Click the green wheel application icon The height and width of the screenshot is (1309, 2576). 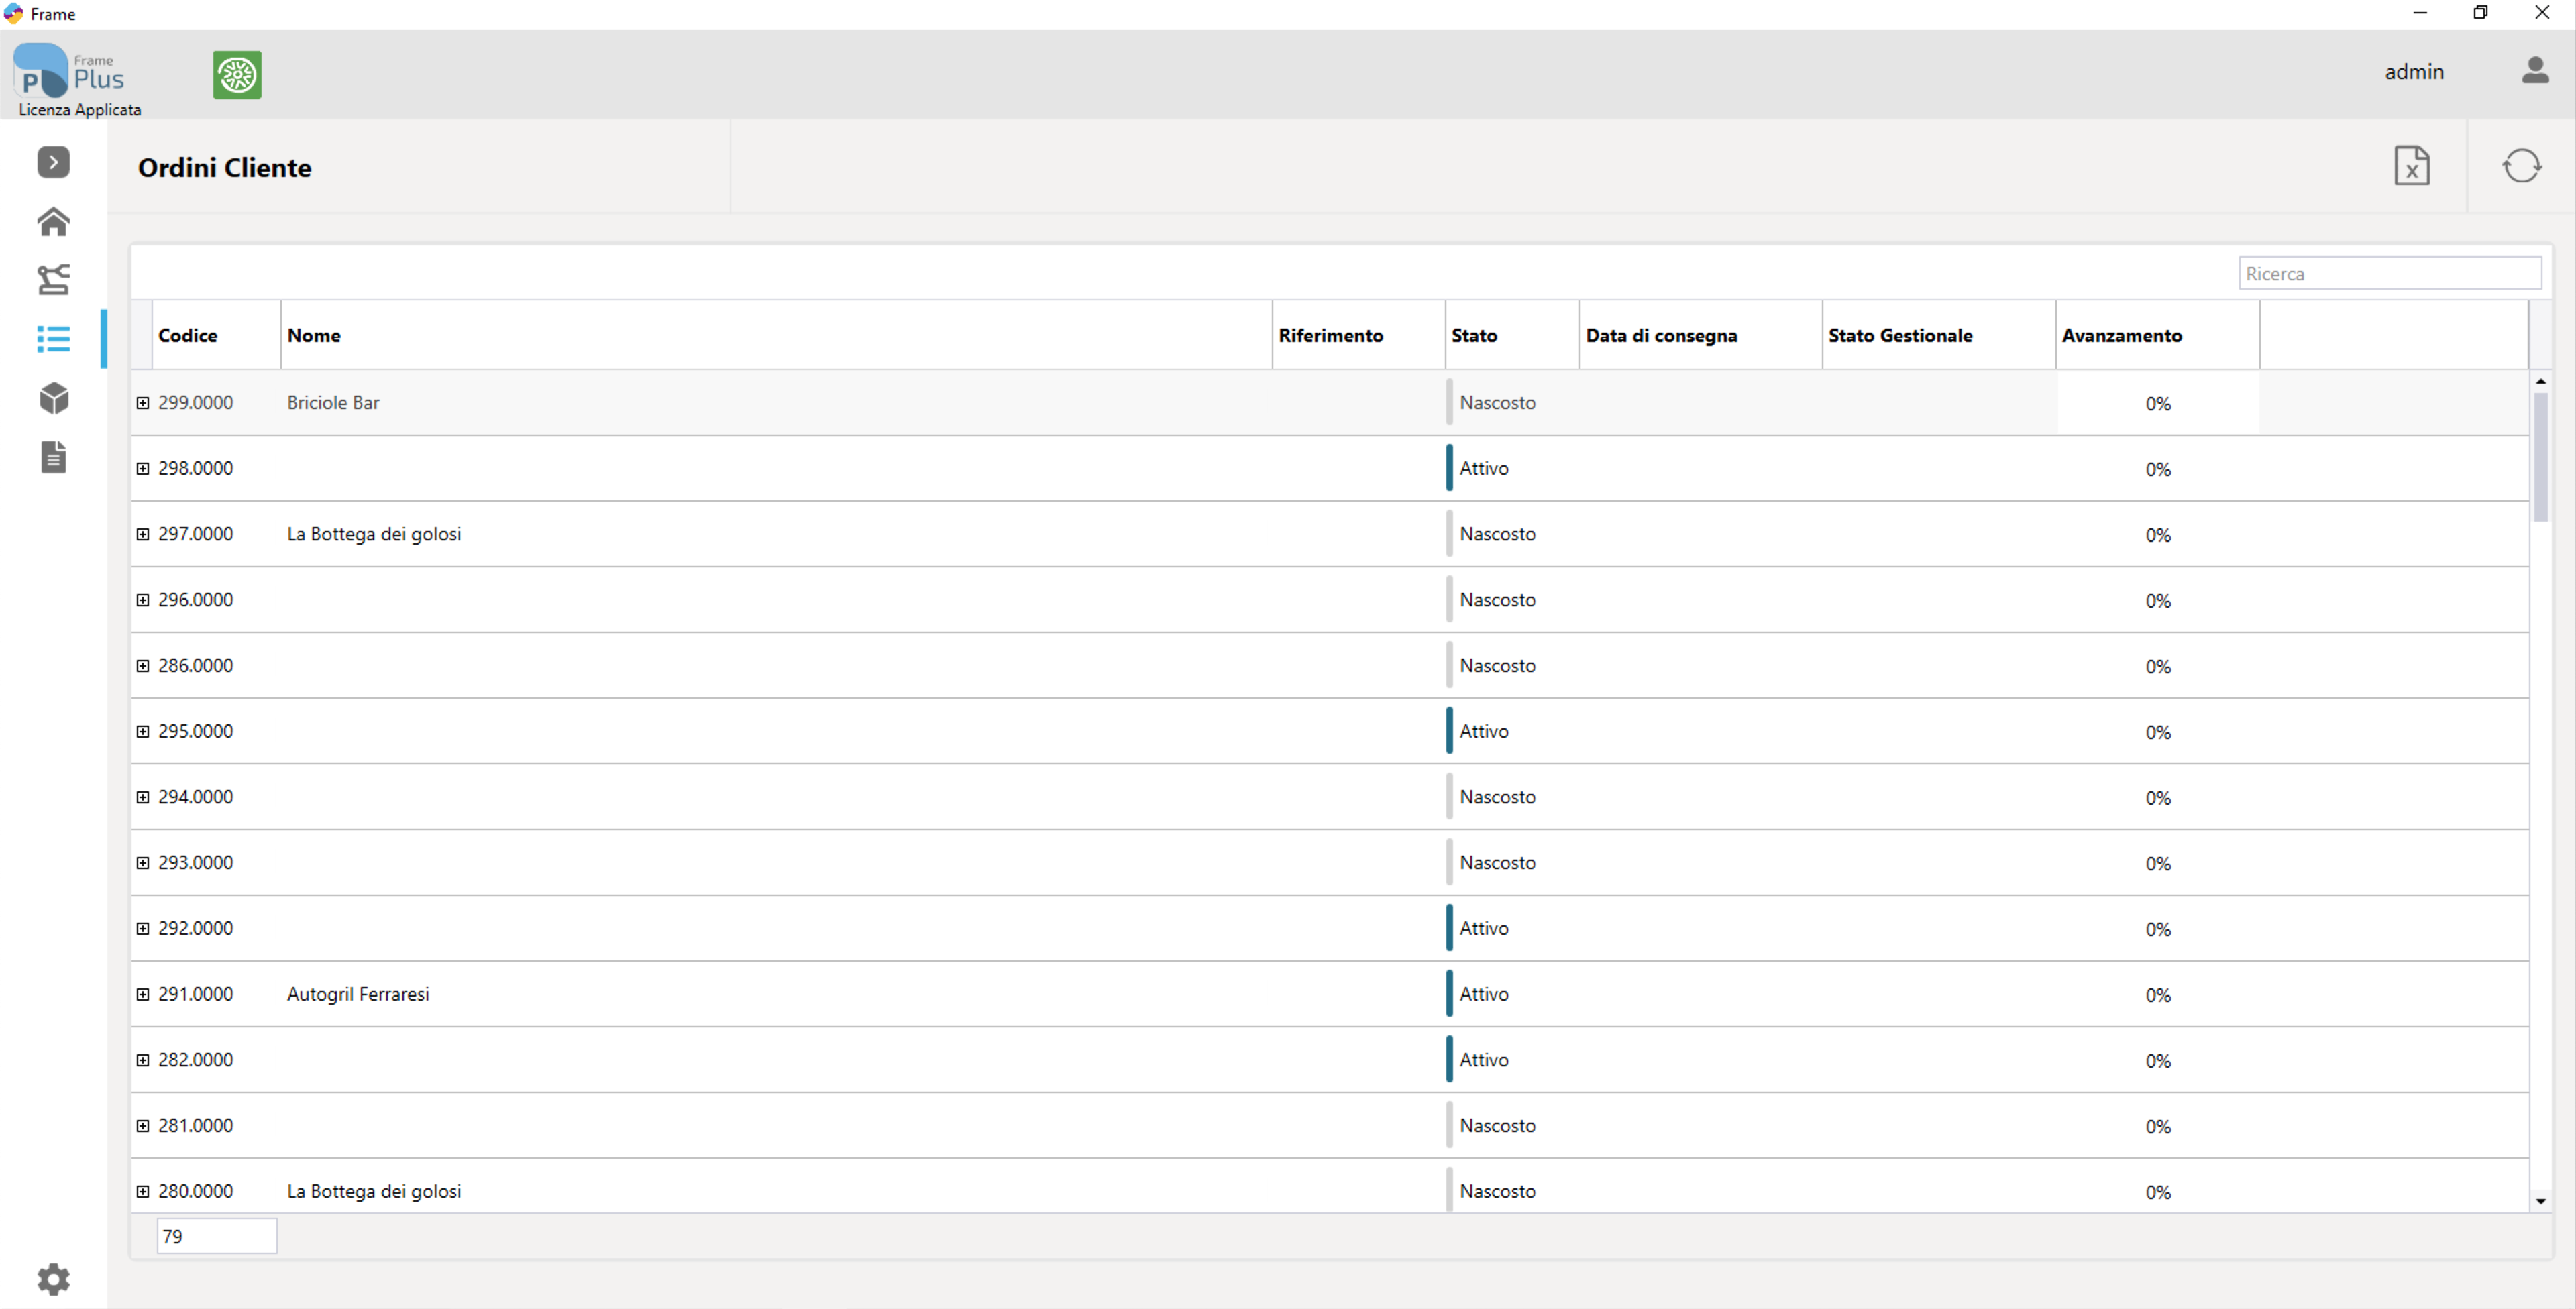coord(237,75)
